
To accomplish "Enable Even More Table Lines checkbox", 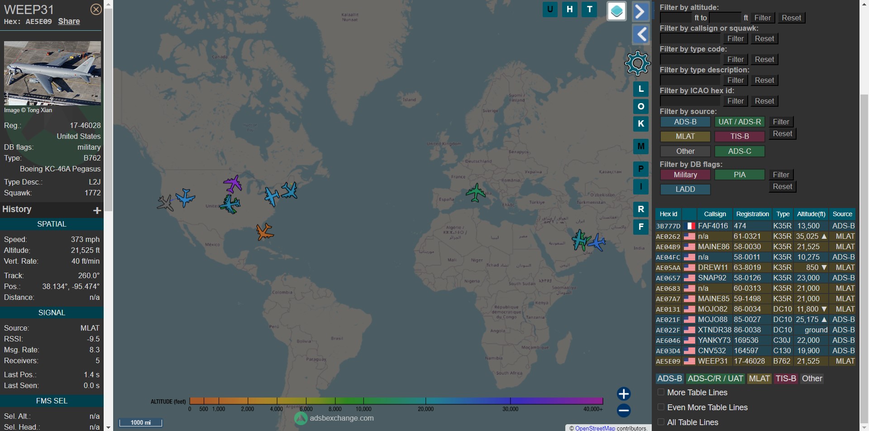I will pos(661,407).
